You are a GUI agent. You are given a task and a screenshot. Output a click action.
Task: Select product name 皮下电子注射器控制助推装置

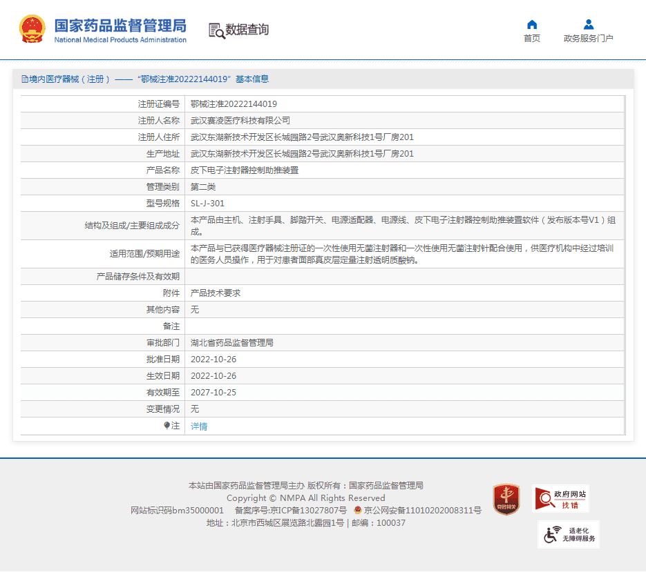pyautogui.click(x=245, y=170)
